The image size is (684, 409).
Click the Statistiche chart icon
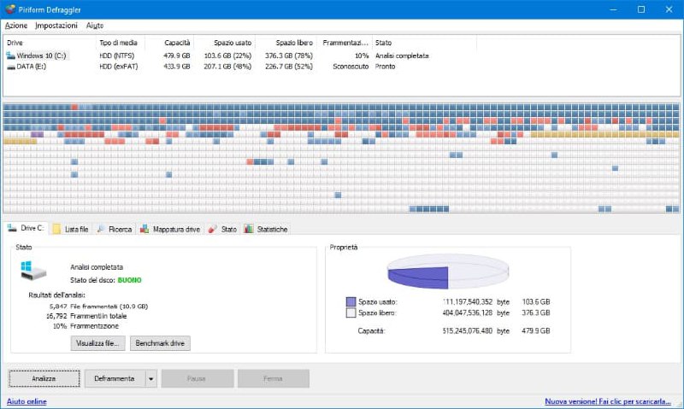pos(248,229)
